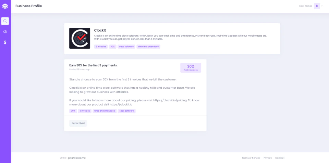This screenshot has height=163, width=329.
Task: Click 'saas software' tag in offer card
Action: coord(126,111)
